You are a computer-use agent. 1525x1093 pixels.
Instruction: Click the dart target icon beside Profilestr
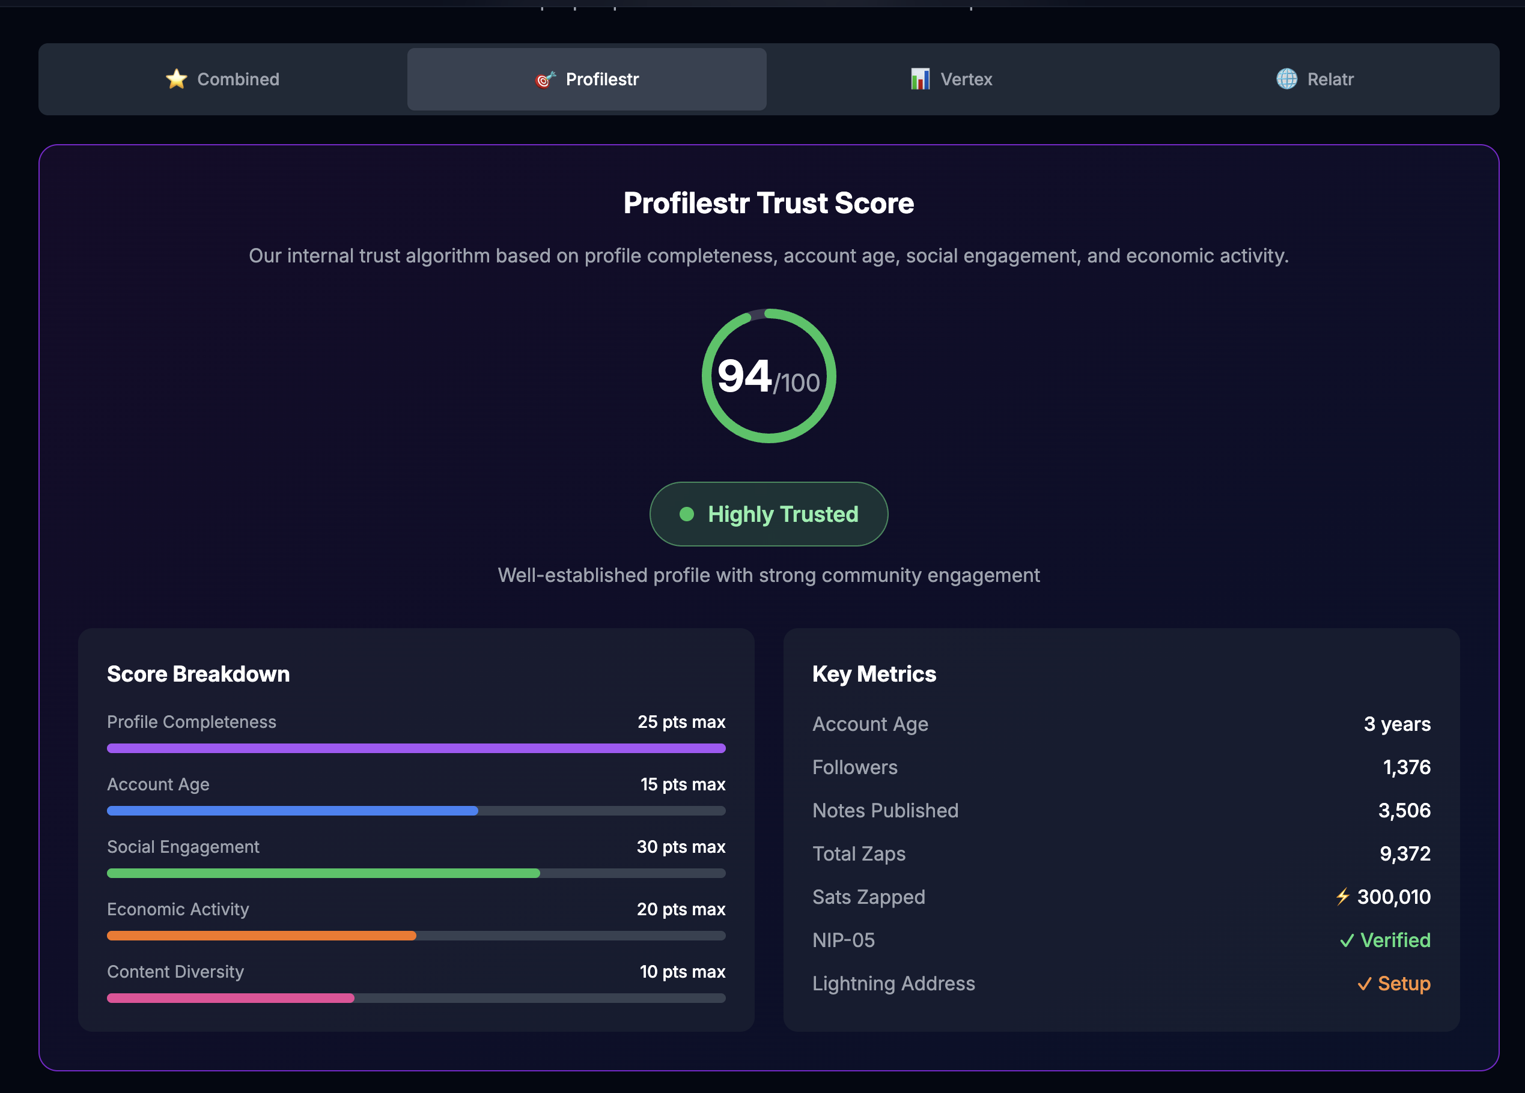(x=546, y=79)
